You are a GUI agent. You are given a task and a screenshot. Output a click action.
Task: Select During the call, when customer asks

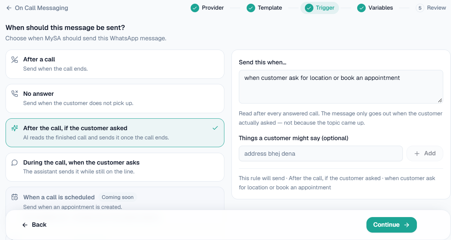[115, 167]
